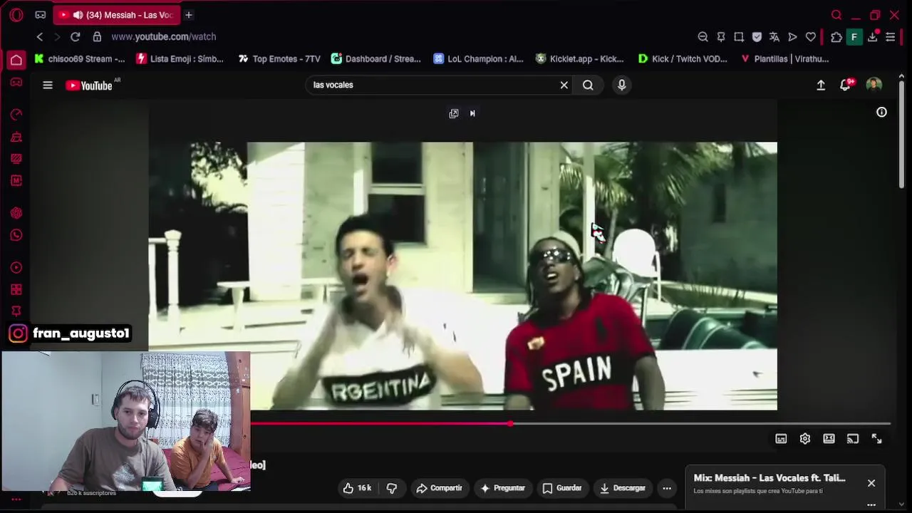The width and height of the screenshot is (912, 513).
Task: Click the pin icon in the address bar
Action: tap(721, 37)
